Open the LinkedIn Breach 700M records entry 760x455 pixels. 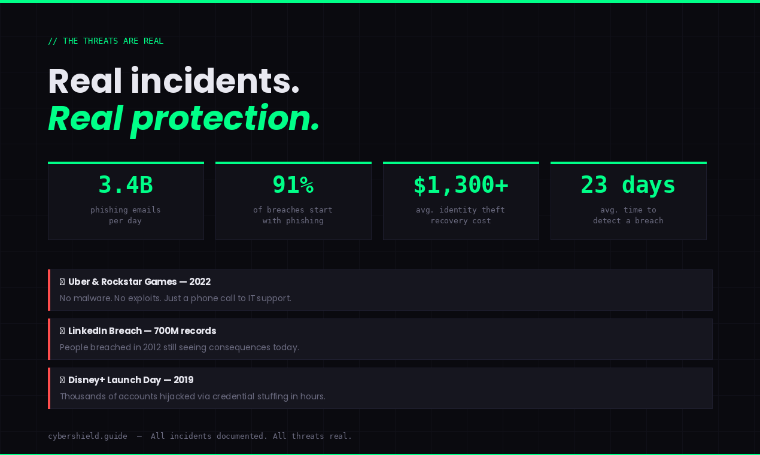point(380,339)
